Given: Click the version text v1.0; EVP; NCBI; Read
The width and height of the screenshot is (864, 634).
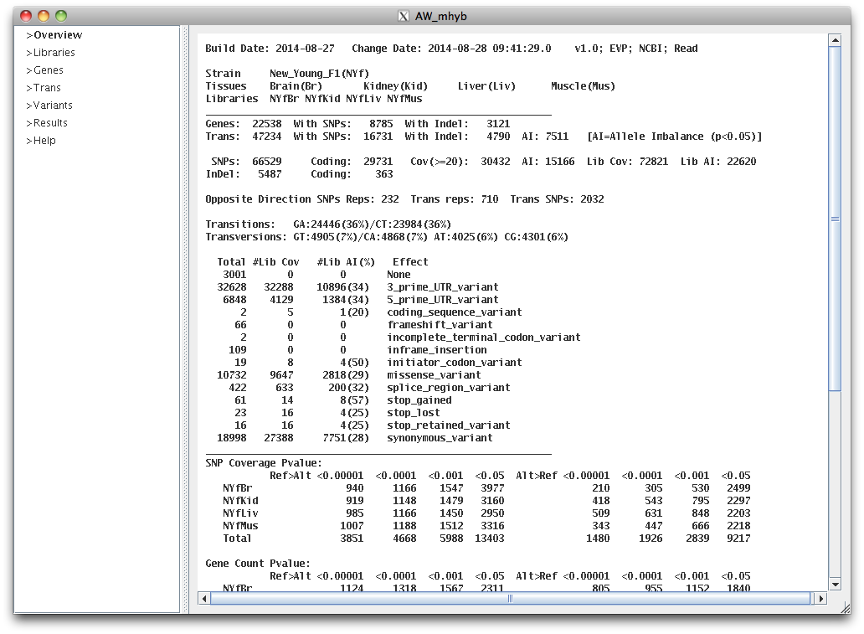Looking at the screenshot, I should (636, 49).
